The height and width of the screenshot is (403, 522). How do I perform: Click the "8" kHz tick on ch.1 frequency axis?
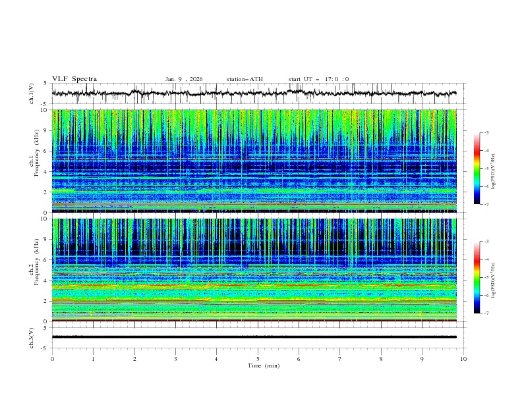tap(45, 130)
